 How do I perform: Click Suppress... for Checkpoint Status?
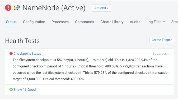pyautogui.click(x=161, y=54)
